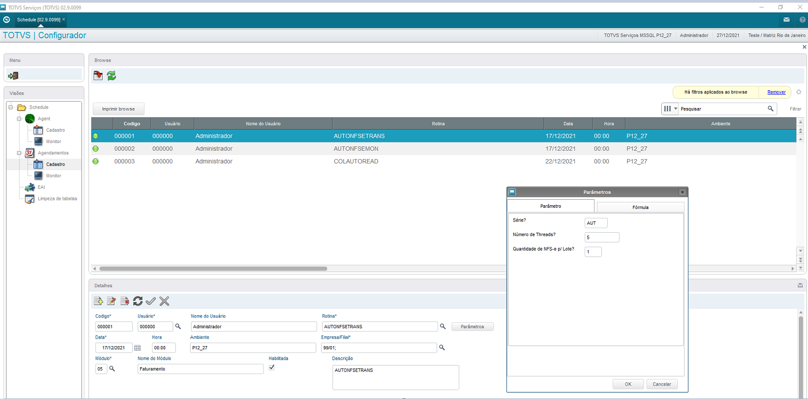808x399 pixels.
Task: Click the export table icon in Browse toolbar
Action: pyautogui.click(x=98, y=76)
